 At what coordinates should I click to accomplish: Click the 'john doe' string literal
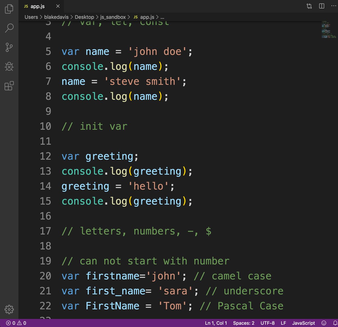[x=157, y=52]
